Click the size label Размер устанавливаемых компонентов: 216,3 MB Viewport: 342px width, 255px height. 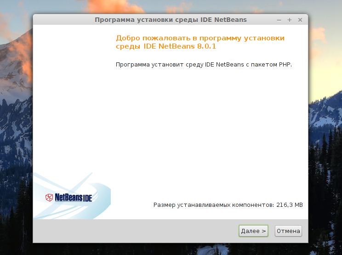tap(228, 205)
